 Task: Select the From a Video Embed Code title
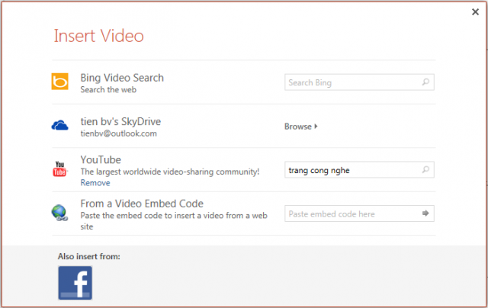click(141, 204)
